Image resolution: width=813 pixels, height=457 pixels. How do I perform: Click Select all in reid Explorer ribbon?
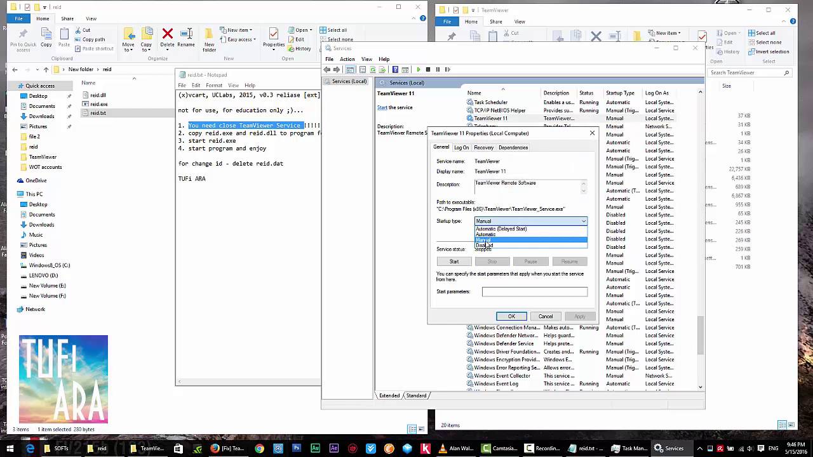click(x=333, y=30)
